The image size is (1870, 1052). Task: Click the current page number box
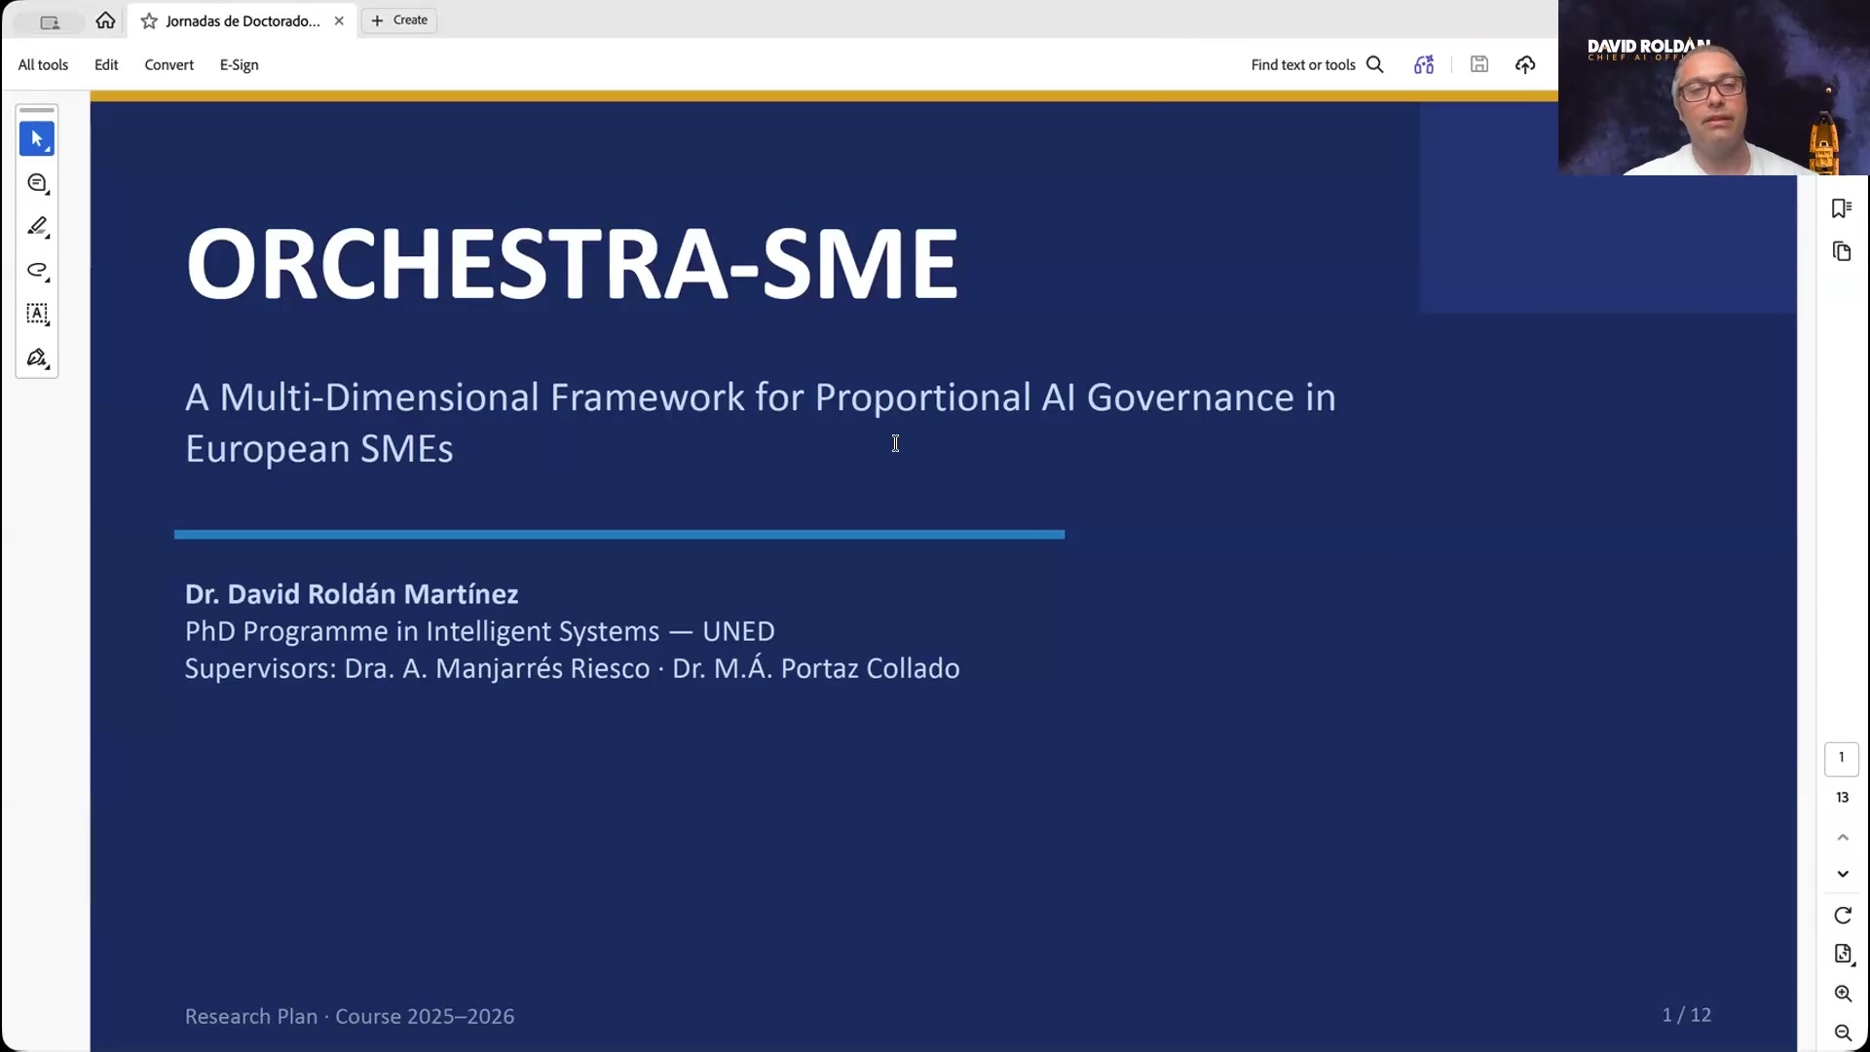click(1841, 759)
